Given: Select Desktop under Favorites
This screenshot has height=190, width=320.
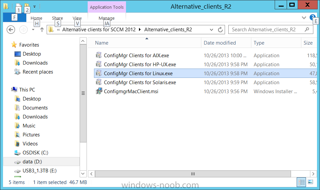Looking at the screenshot, I should [x=32, y=54].
